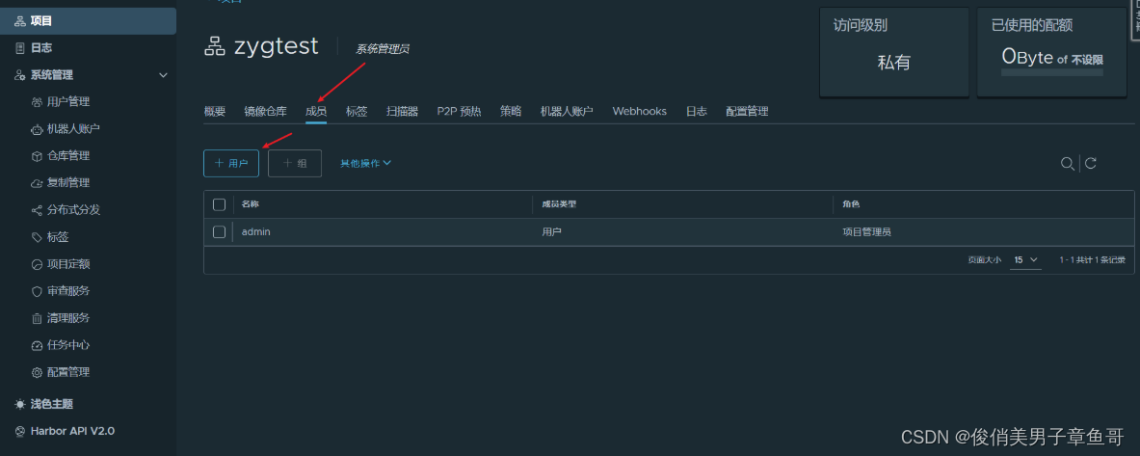Click the 成员类型 column header
The width and height of the screenshot is (1140, 456).
point(559,204)
